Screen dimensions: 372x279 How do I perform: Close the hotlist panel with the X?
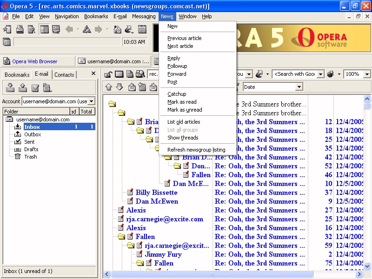[x=93, y=73]
